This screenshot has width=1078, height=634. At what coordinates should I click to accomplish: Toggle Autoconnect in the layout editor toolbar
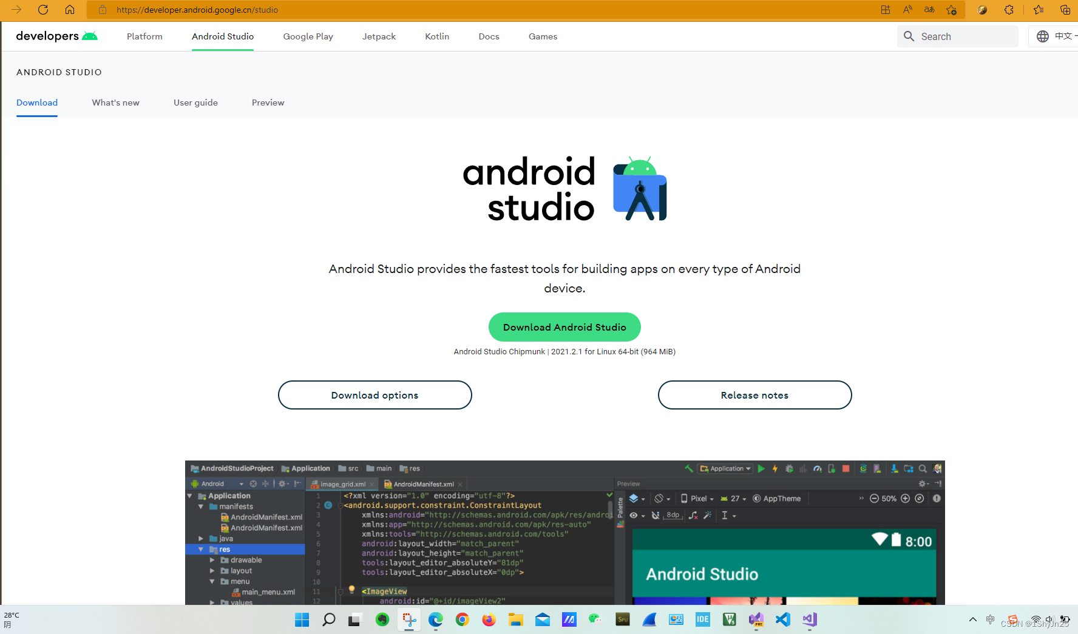[655, 515]
